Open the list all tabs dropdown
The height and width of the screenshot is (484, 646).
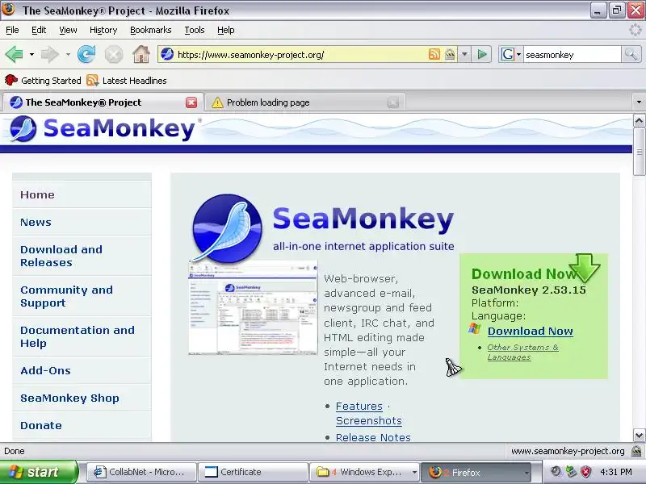[x=639, y=102]
